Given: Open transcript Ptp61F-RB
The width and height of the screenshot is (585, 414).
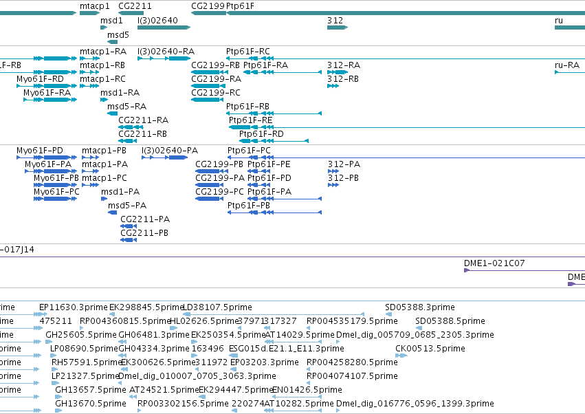Looking at the screenshot, I should pyautogui.click(x=247, y=107).
